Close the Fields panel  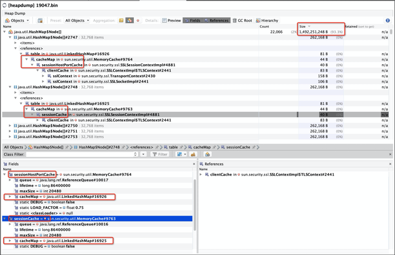[194, 164]
